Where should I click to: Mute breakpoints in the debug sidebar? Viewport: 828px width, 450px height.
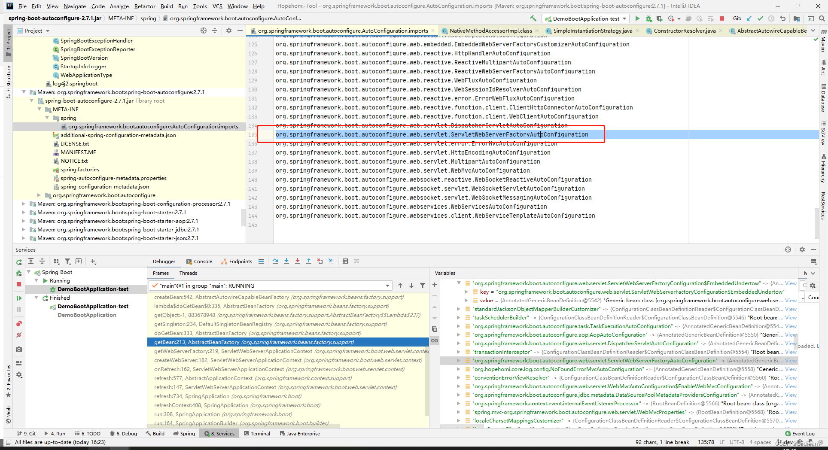point(19,335)
